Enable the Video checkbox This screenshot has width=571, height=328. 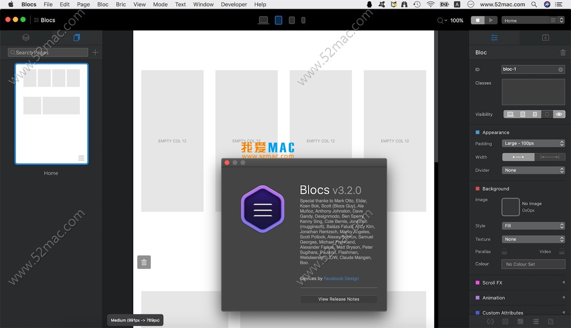point(562,252)
